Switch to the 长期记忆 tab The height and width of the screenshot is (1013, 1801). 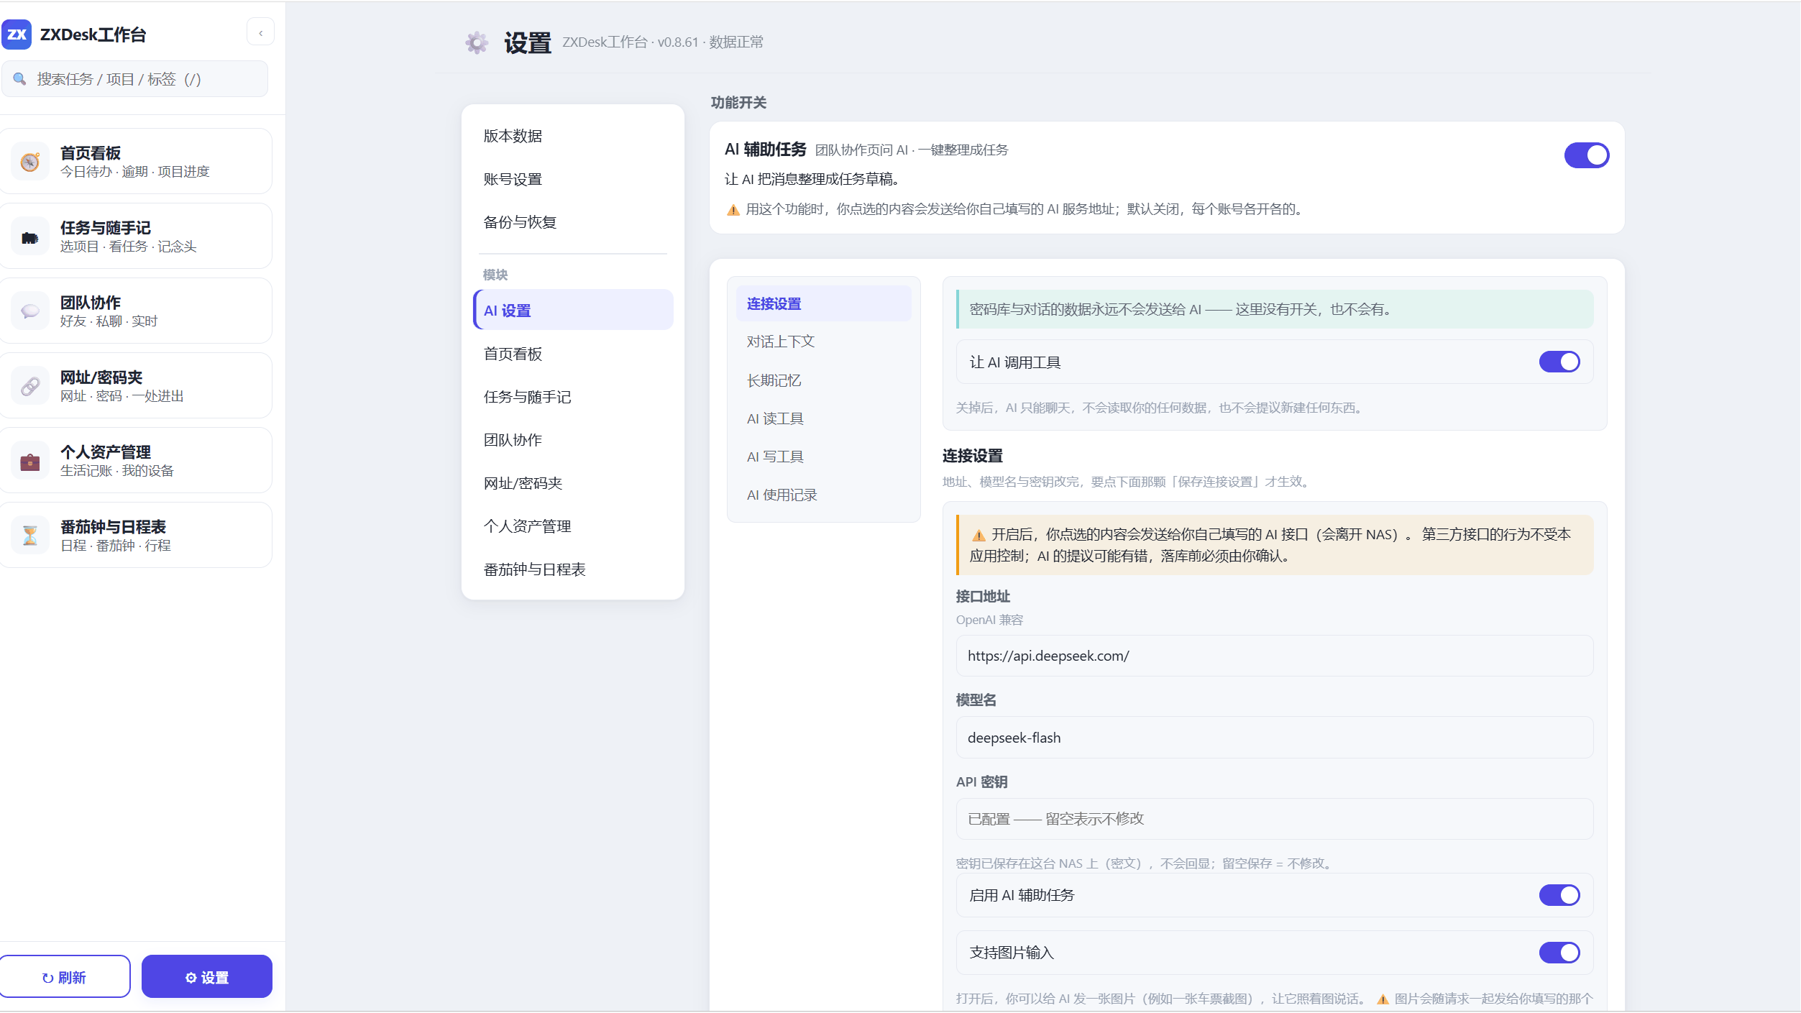point(823,380)
